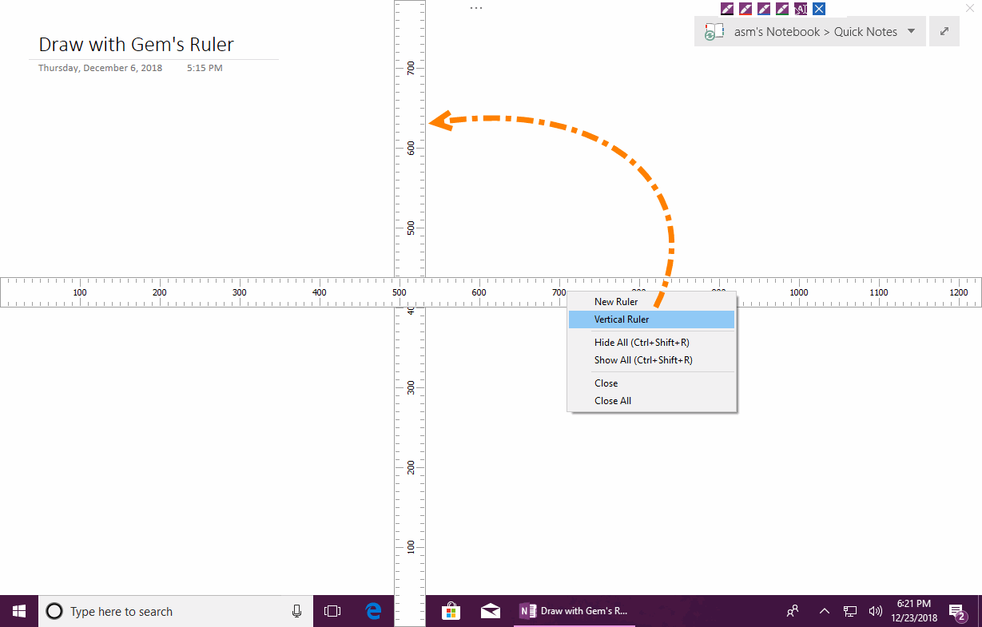Screen dimensions: 982x627
Task: Open the volume control tray icon
Action: (x=876, y=611)
